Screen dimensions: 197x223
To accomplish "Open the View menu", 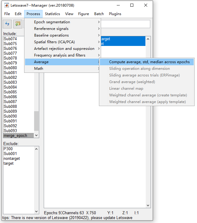I will [69, 14].
